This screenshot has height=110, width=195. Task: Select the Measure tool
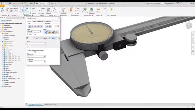click(99, 10)
